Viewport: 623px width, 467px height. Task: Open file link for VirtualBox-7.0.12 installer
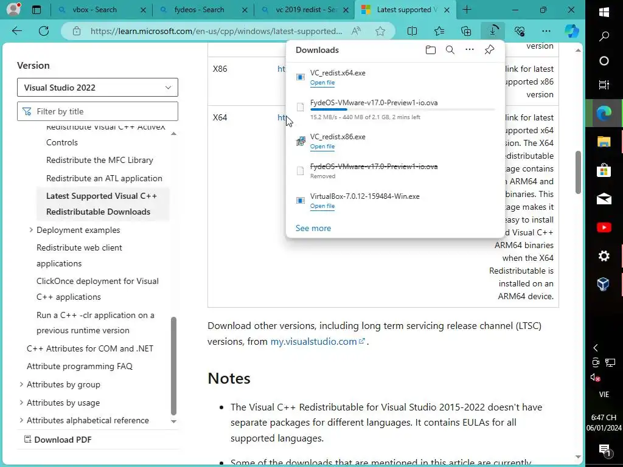pos(322,206)
